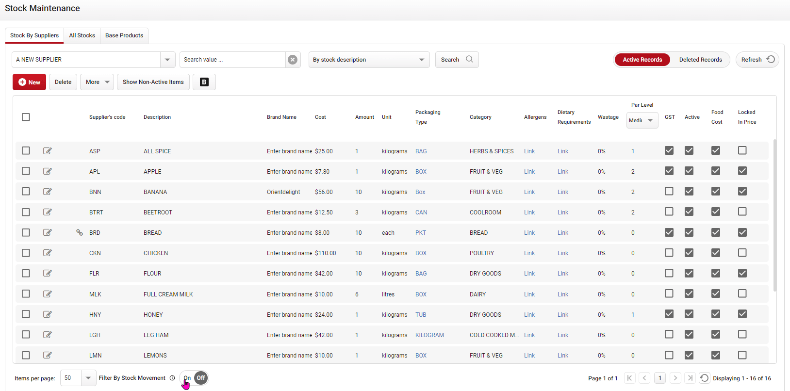Click TUB packaging type for HONEY
Image resolution: width=790 pixels, height=391 pixels.
point(421,315)
